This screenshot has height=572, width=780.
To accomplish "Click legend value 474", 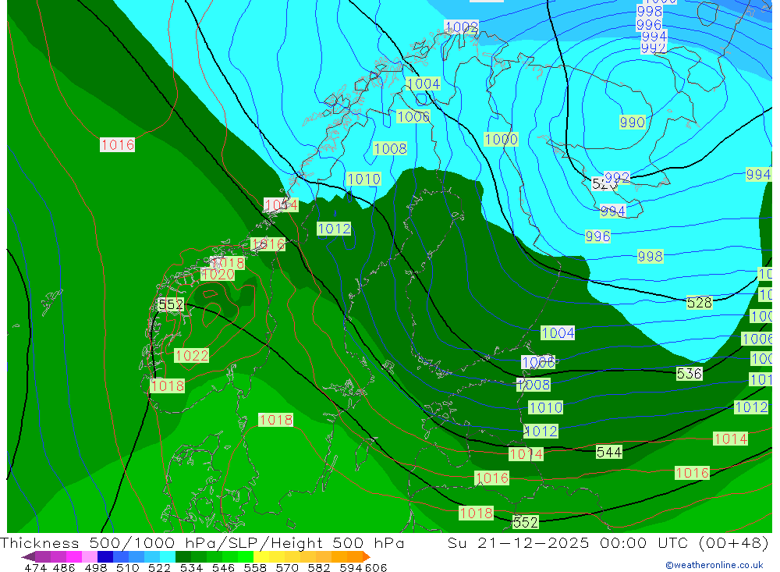I will click(35, 567).
